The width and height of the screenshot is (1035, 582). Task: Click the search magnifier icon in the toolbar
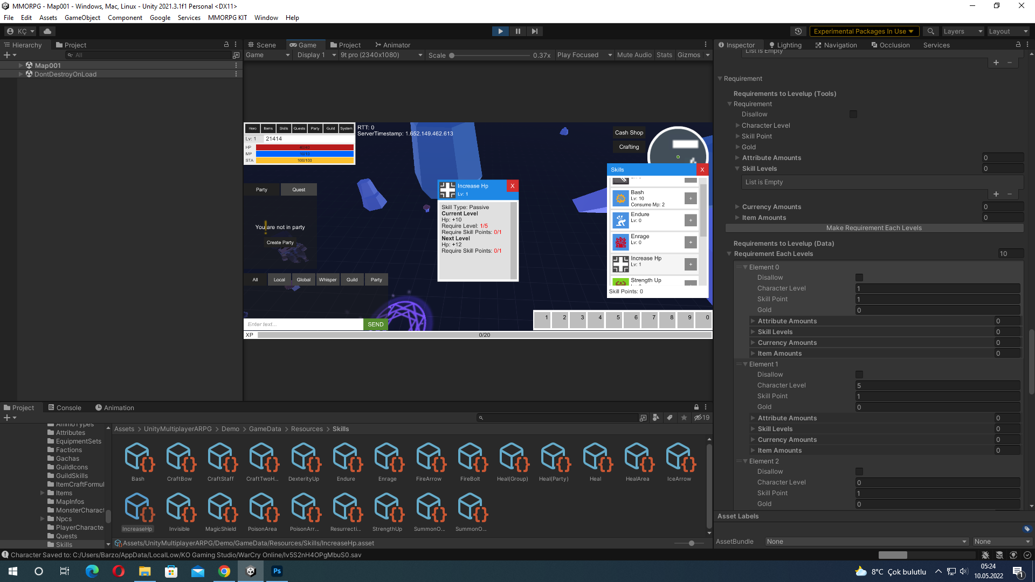(x=930, y=31)
